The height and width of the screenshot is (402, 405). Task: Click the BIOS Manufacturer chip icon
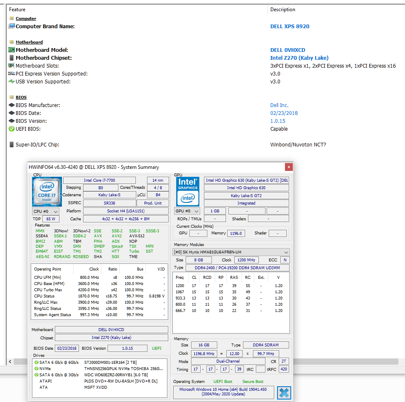point(12,105)
